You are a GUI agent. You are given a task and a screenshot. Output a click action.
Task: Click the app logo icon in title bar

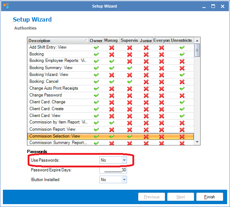[6, 6]
